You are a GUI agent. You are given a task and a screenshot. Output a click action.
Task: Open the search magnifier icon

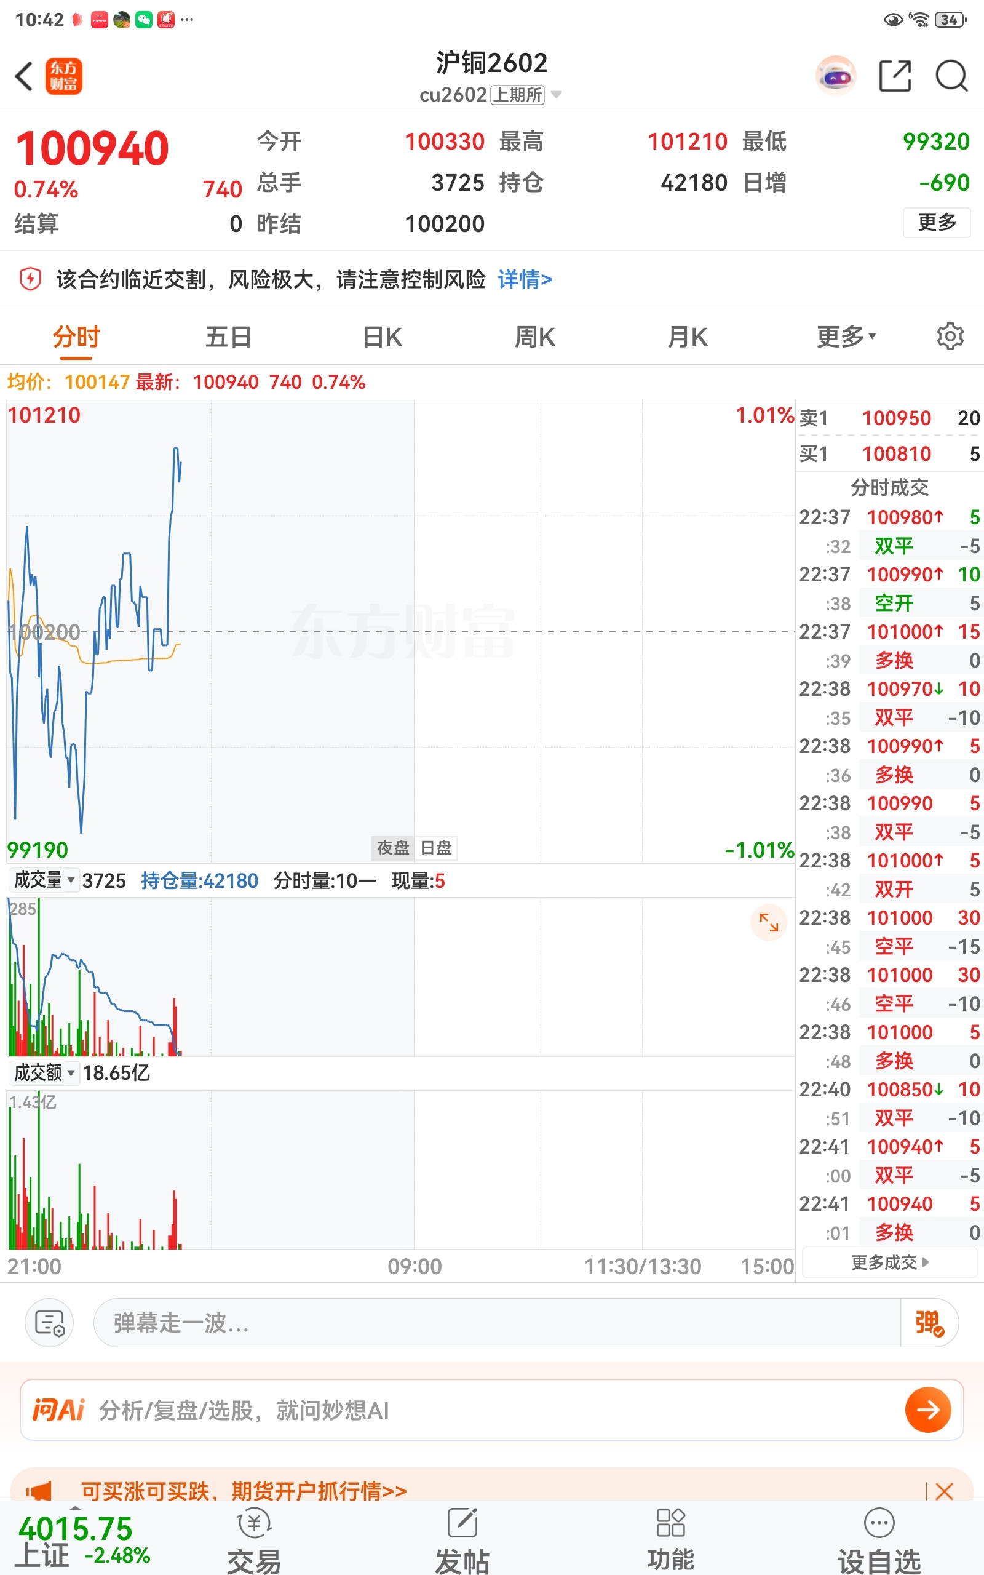click(x=951, y=76)
